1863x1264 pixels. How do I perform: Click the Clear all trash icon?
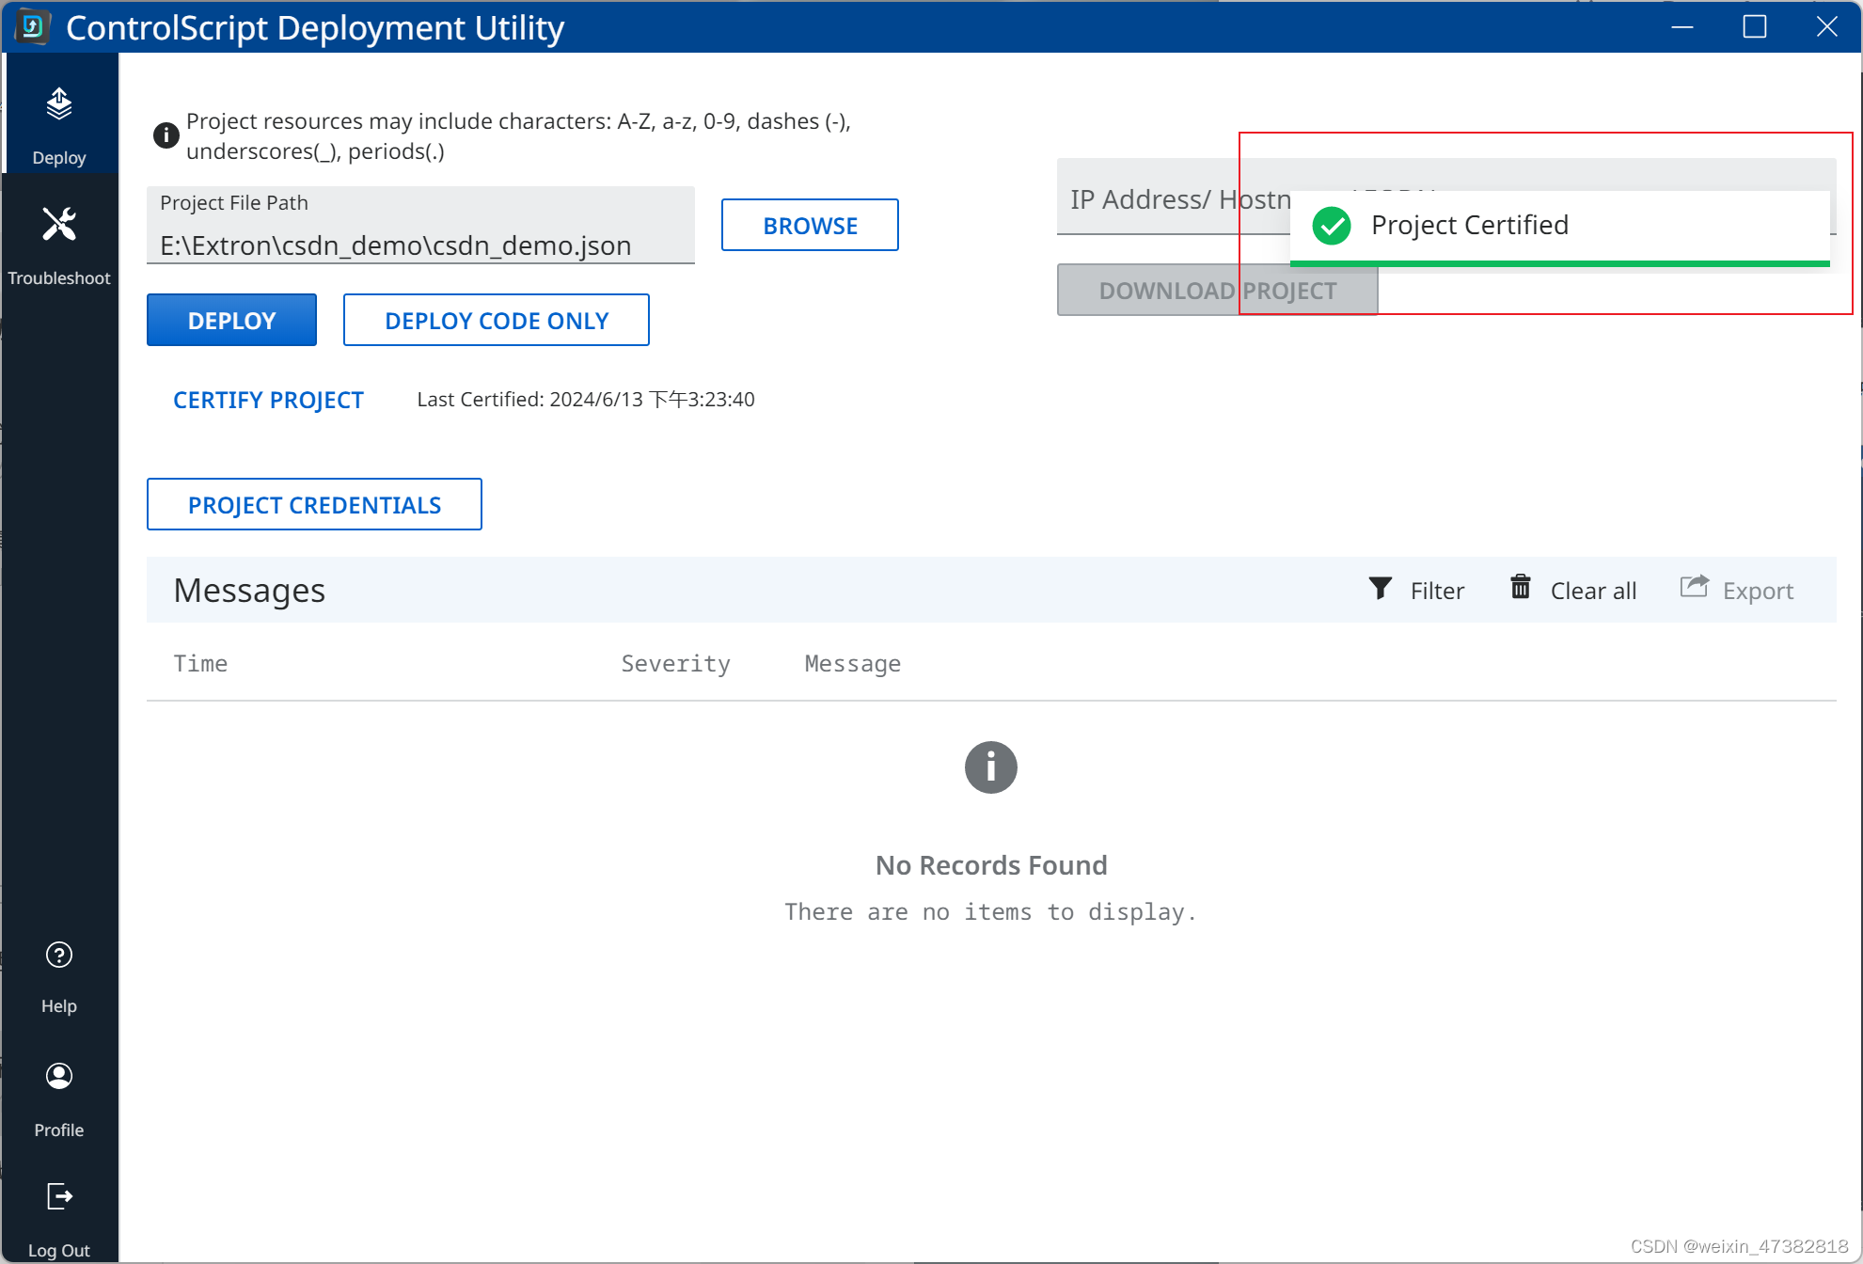click(1520, 587)
